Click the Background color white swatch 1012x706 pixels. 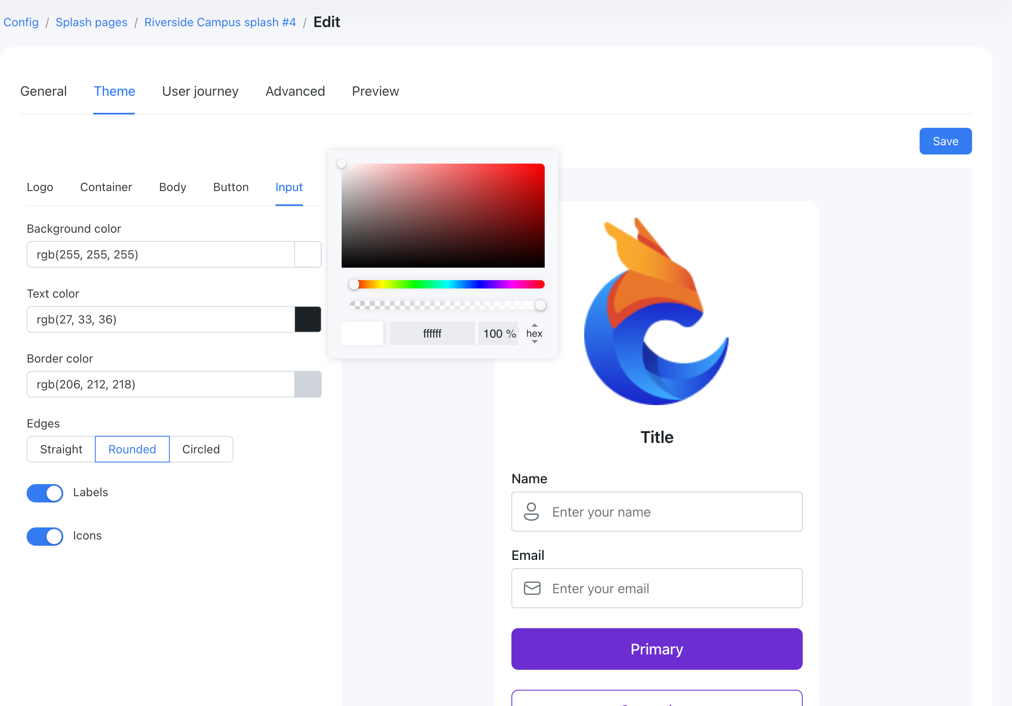308,254
